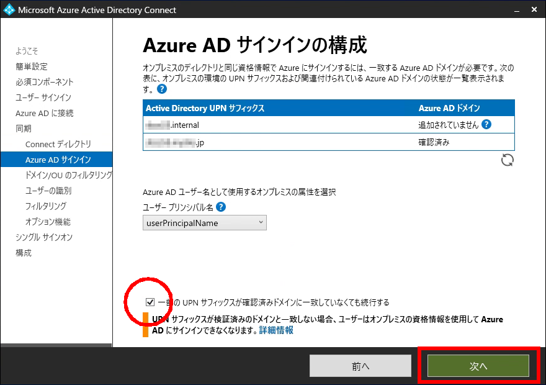Click the .internal UPN suffix row

[x=328, y=125]
